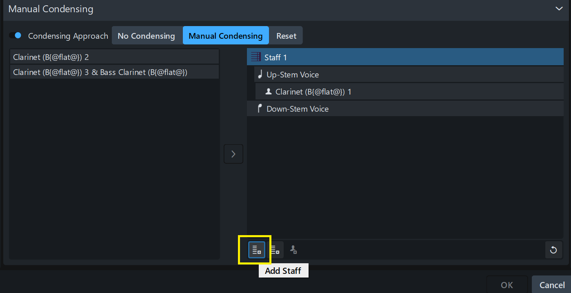Click the Remove Player icon
The width and height of the screenshot is (571, 293).
[x=293, y=250]
